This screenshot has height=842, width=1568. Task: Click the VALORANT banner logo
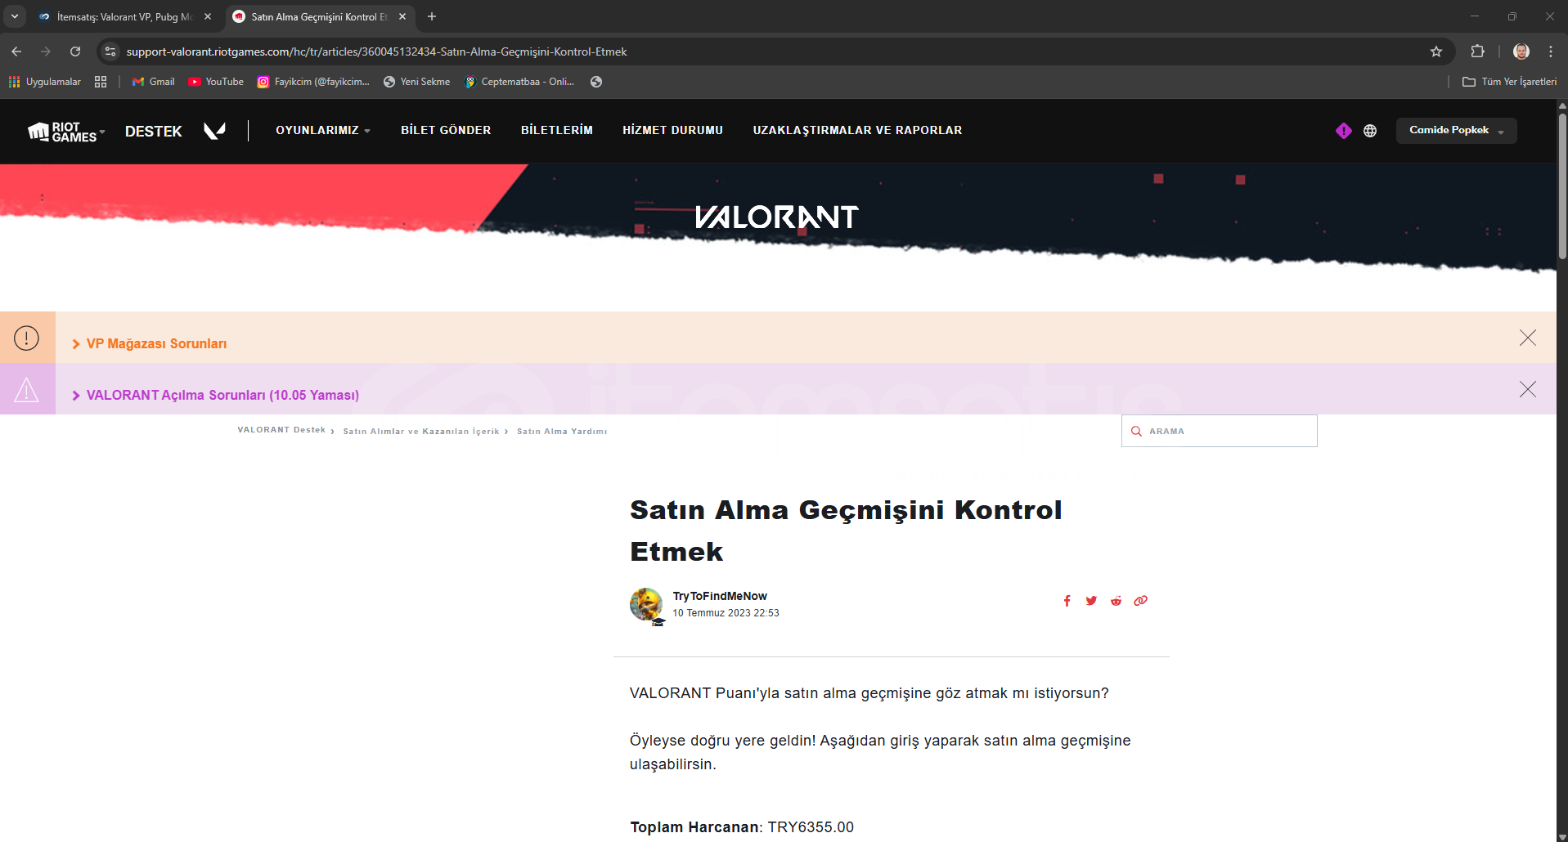pyautogui.click(x=776, y=217)
